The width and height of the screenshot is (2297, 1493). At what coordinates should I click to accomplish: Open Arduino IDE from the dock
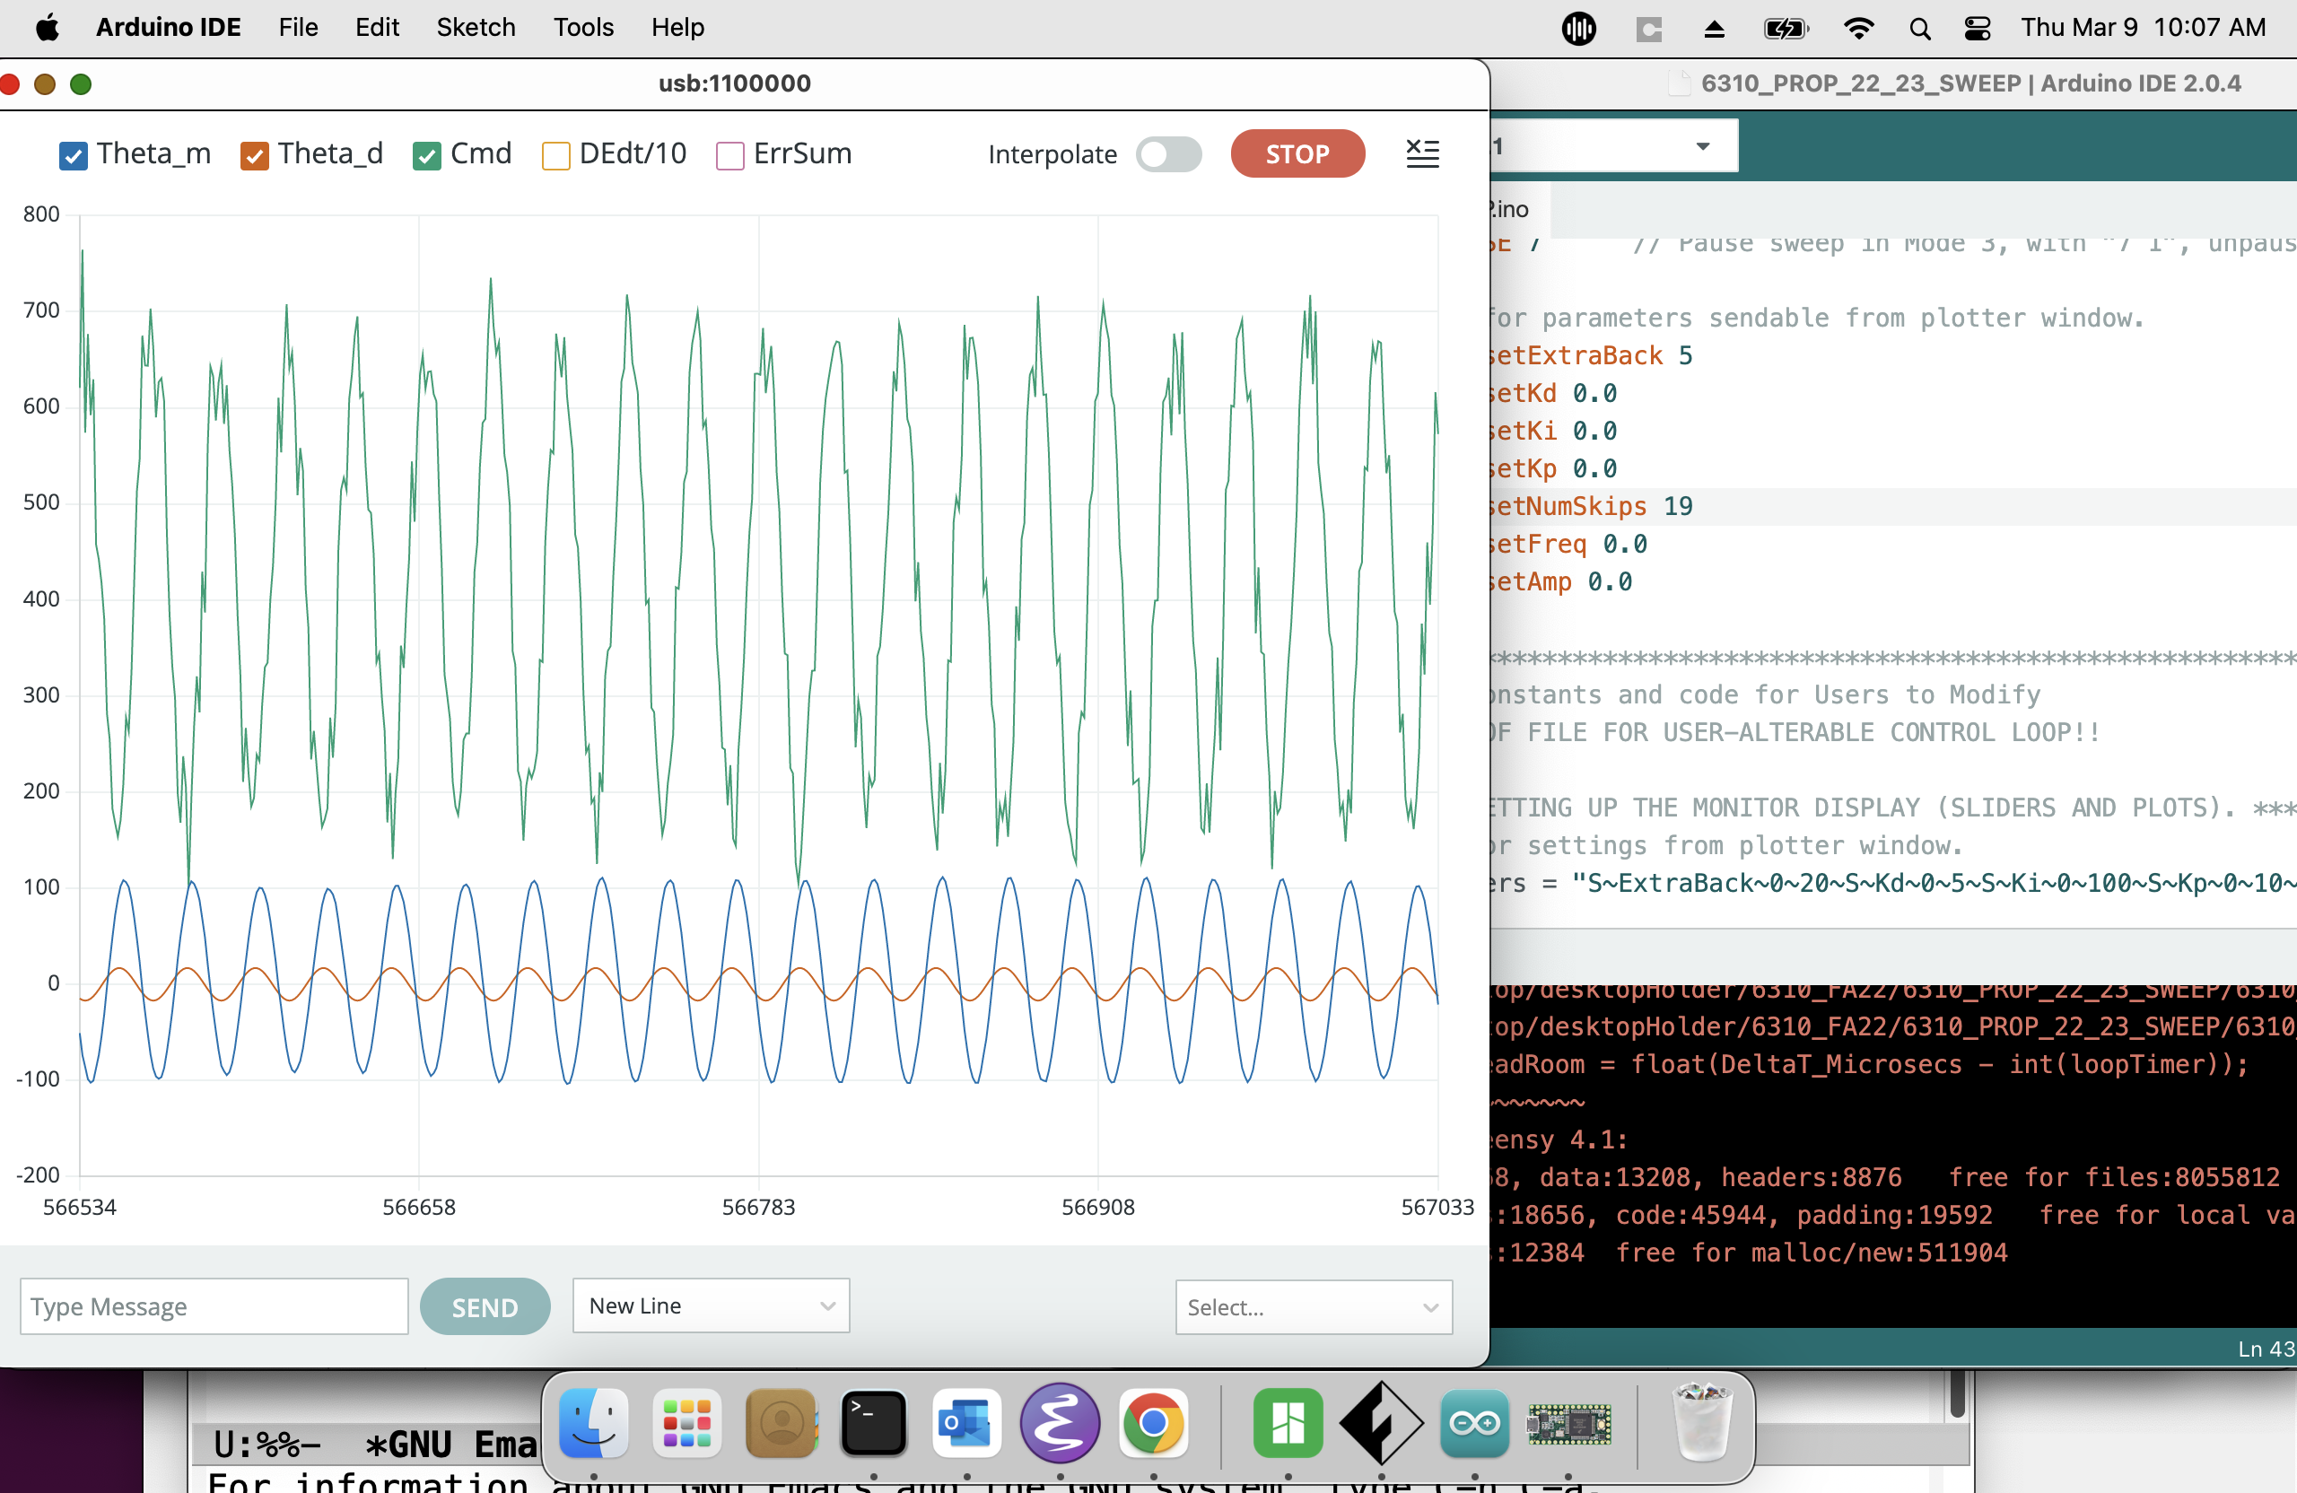(1473, 1424)
